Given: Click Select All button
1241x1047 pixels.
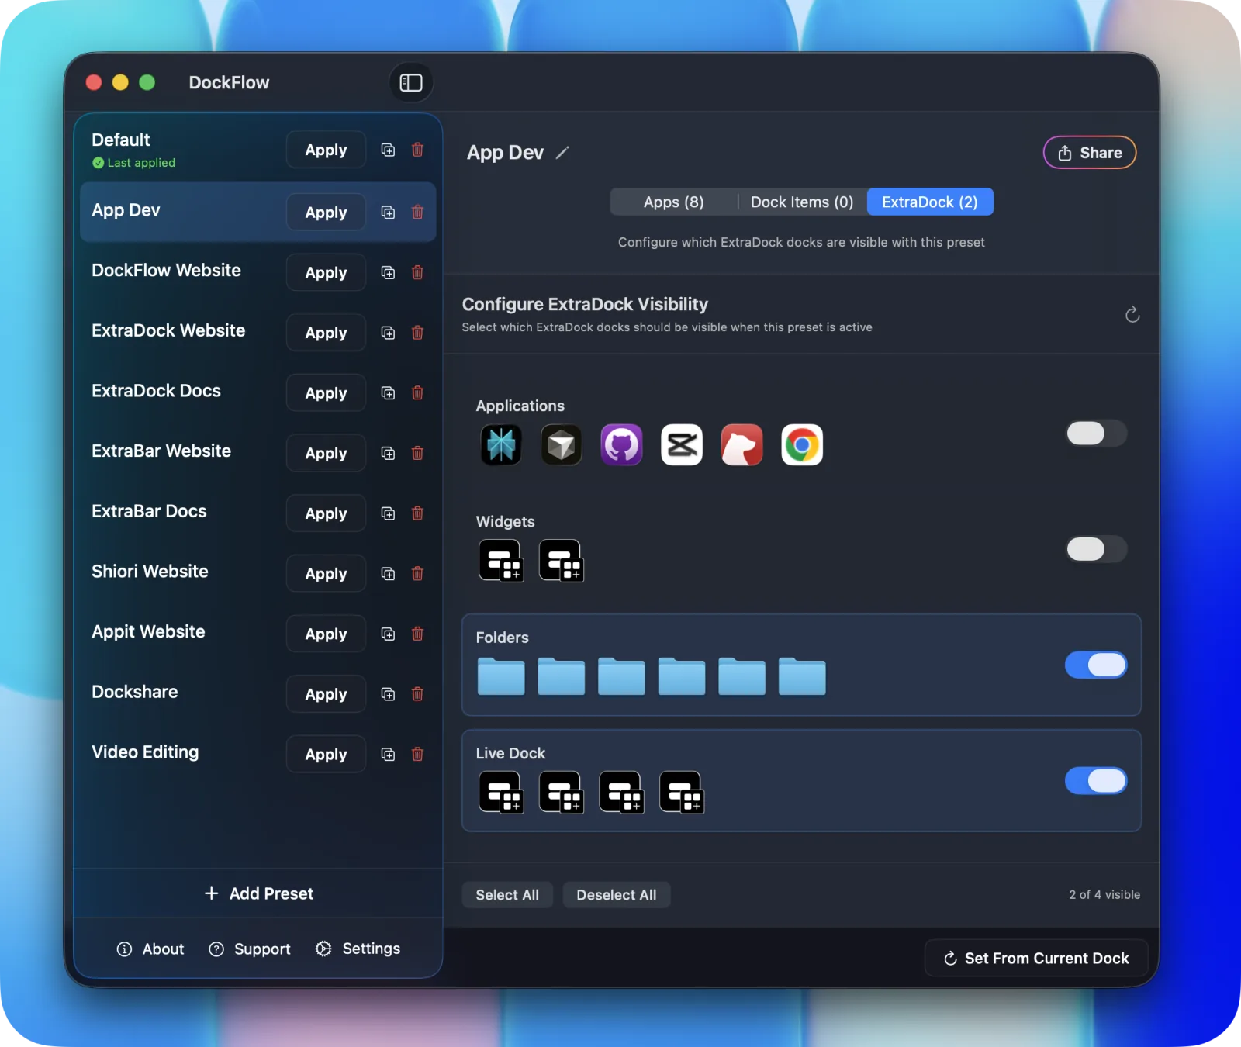Looking at the screenshot, I should [x=507, y=895].
